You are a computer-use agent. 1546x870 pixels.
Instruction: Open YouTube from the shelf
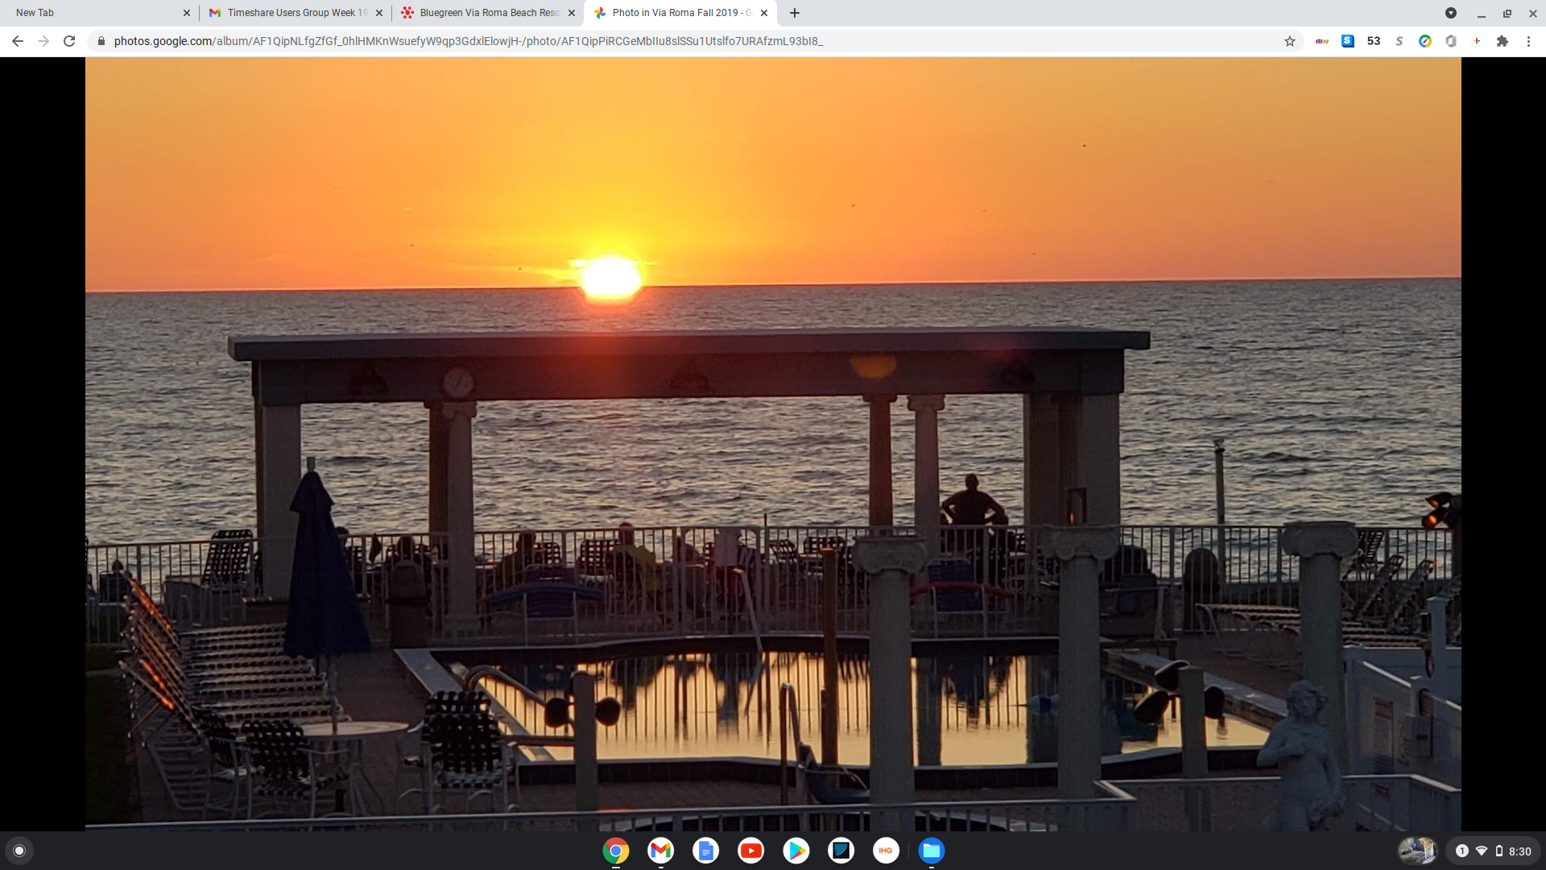tap(750, 850)
